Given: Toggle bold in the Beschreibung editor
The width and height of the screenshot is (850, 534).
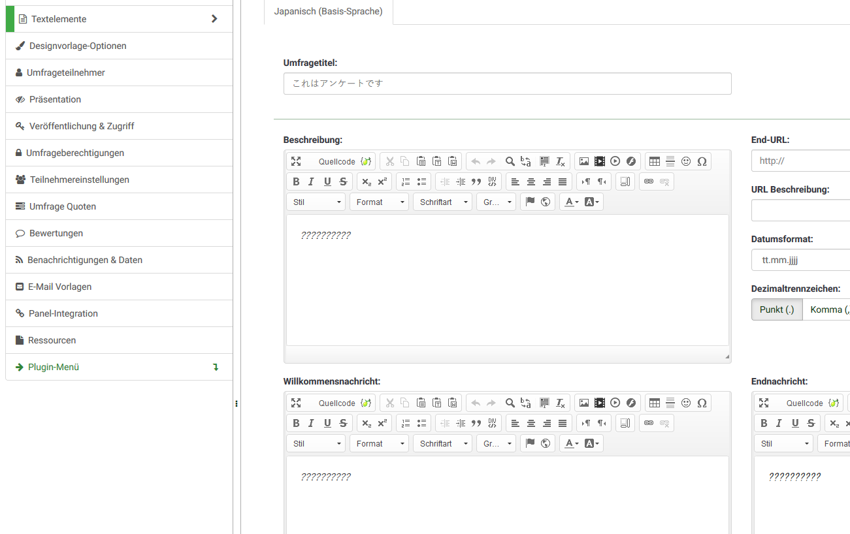Looking at the screenshot, I should pos(296,181).
